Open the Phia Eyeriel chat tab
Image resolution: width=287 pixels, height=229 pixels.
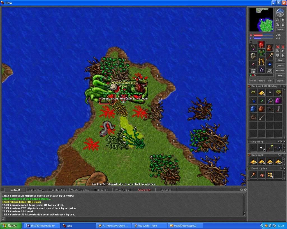123,190
